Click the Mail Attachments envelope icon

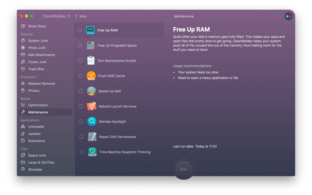[x=23, y=55]
